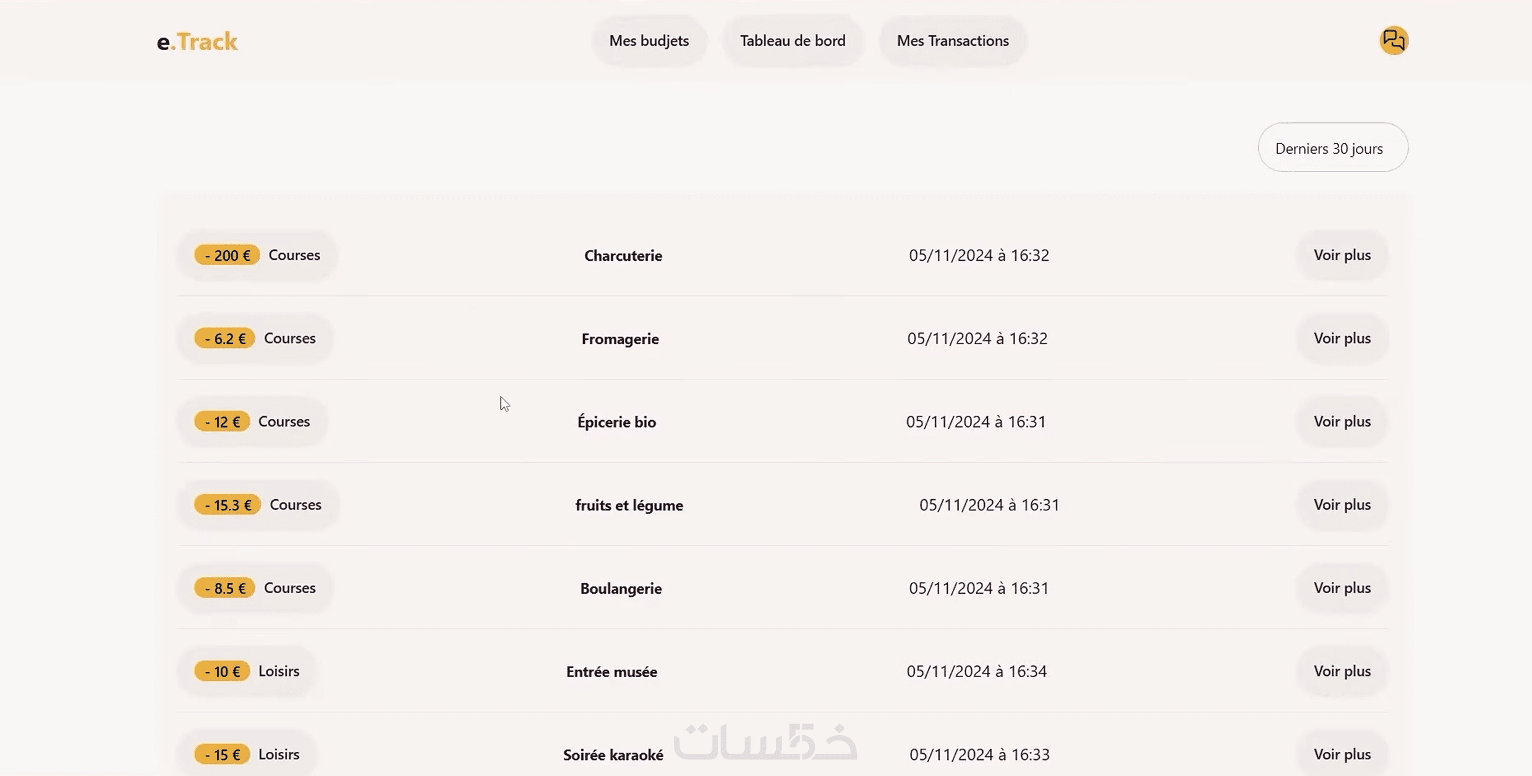This screenshot has height=776, width=1532.
Task: Go to Tableau de bord
Action: pyautogui.click(x=793, y=41)
